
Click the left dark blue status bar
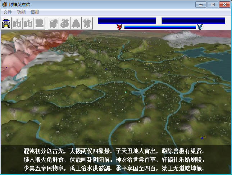click(127, 20)
